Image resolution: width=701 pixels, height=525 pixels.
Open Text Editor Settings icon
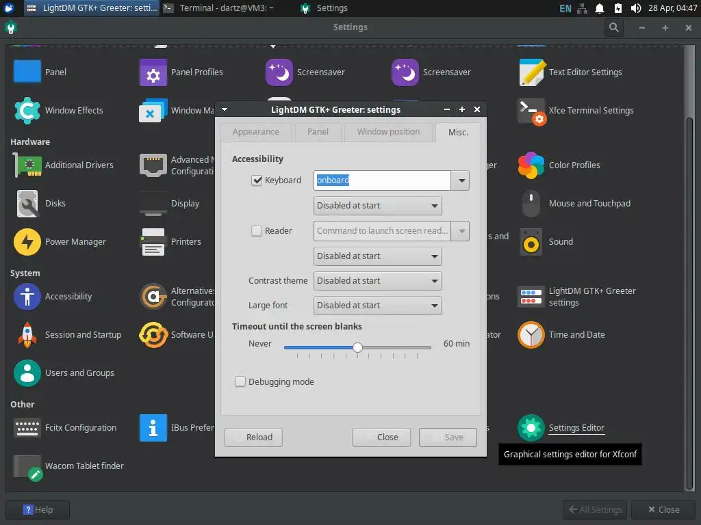click(531, 72)
